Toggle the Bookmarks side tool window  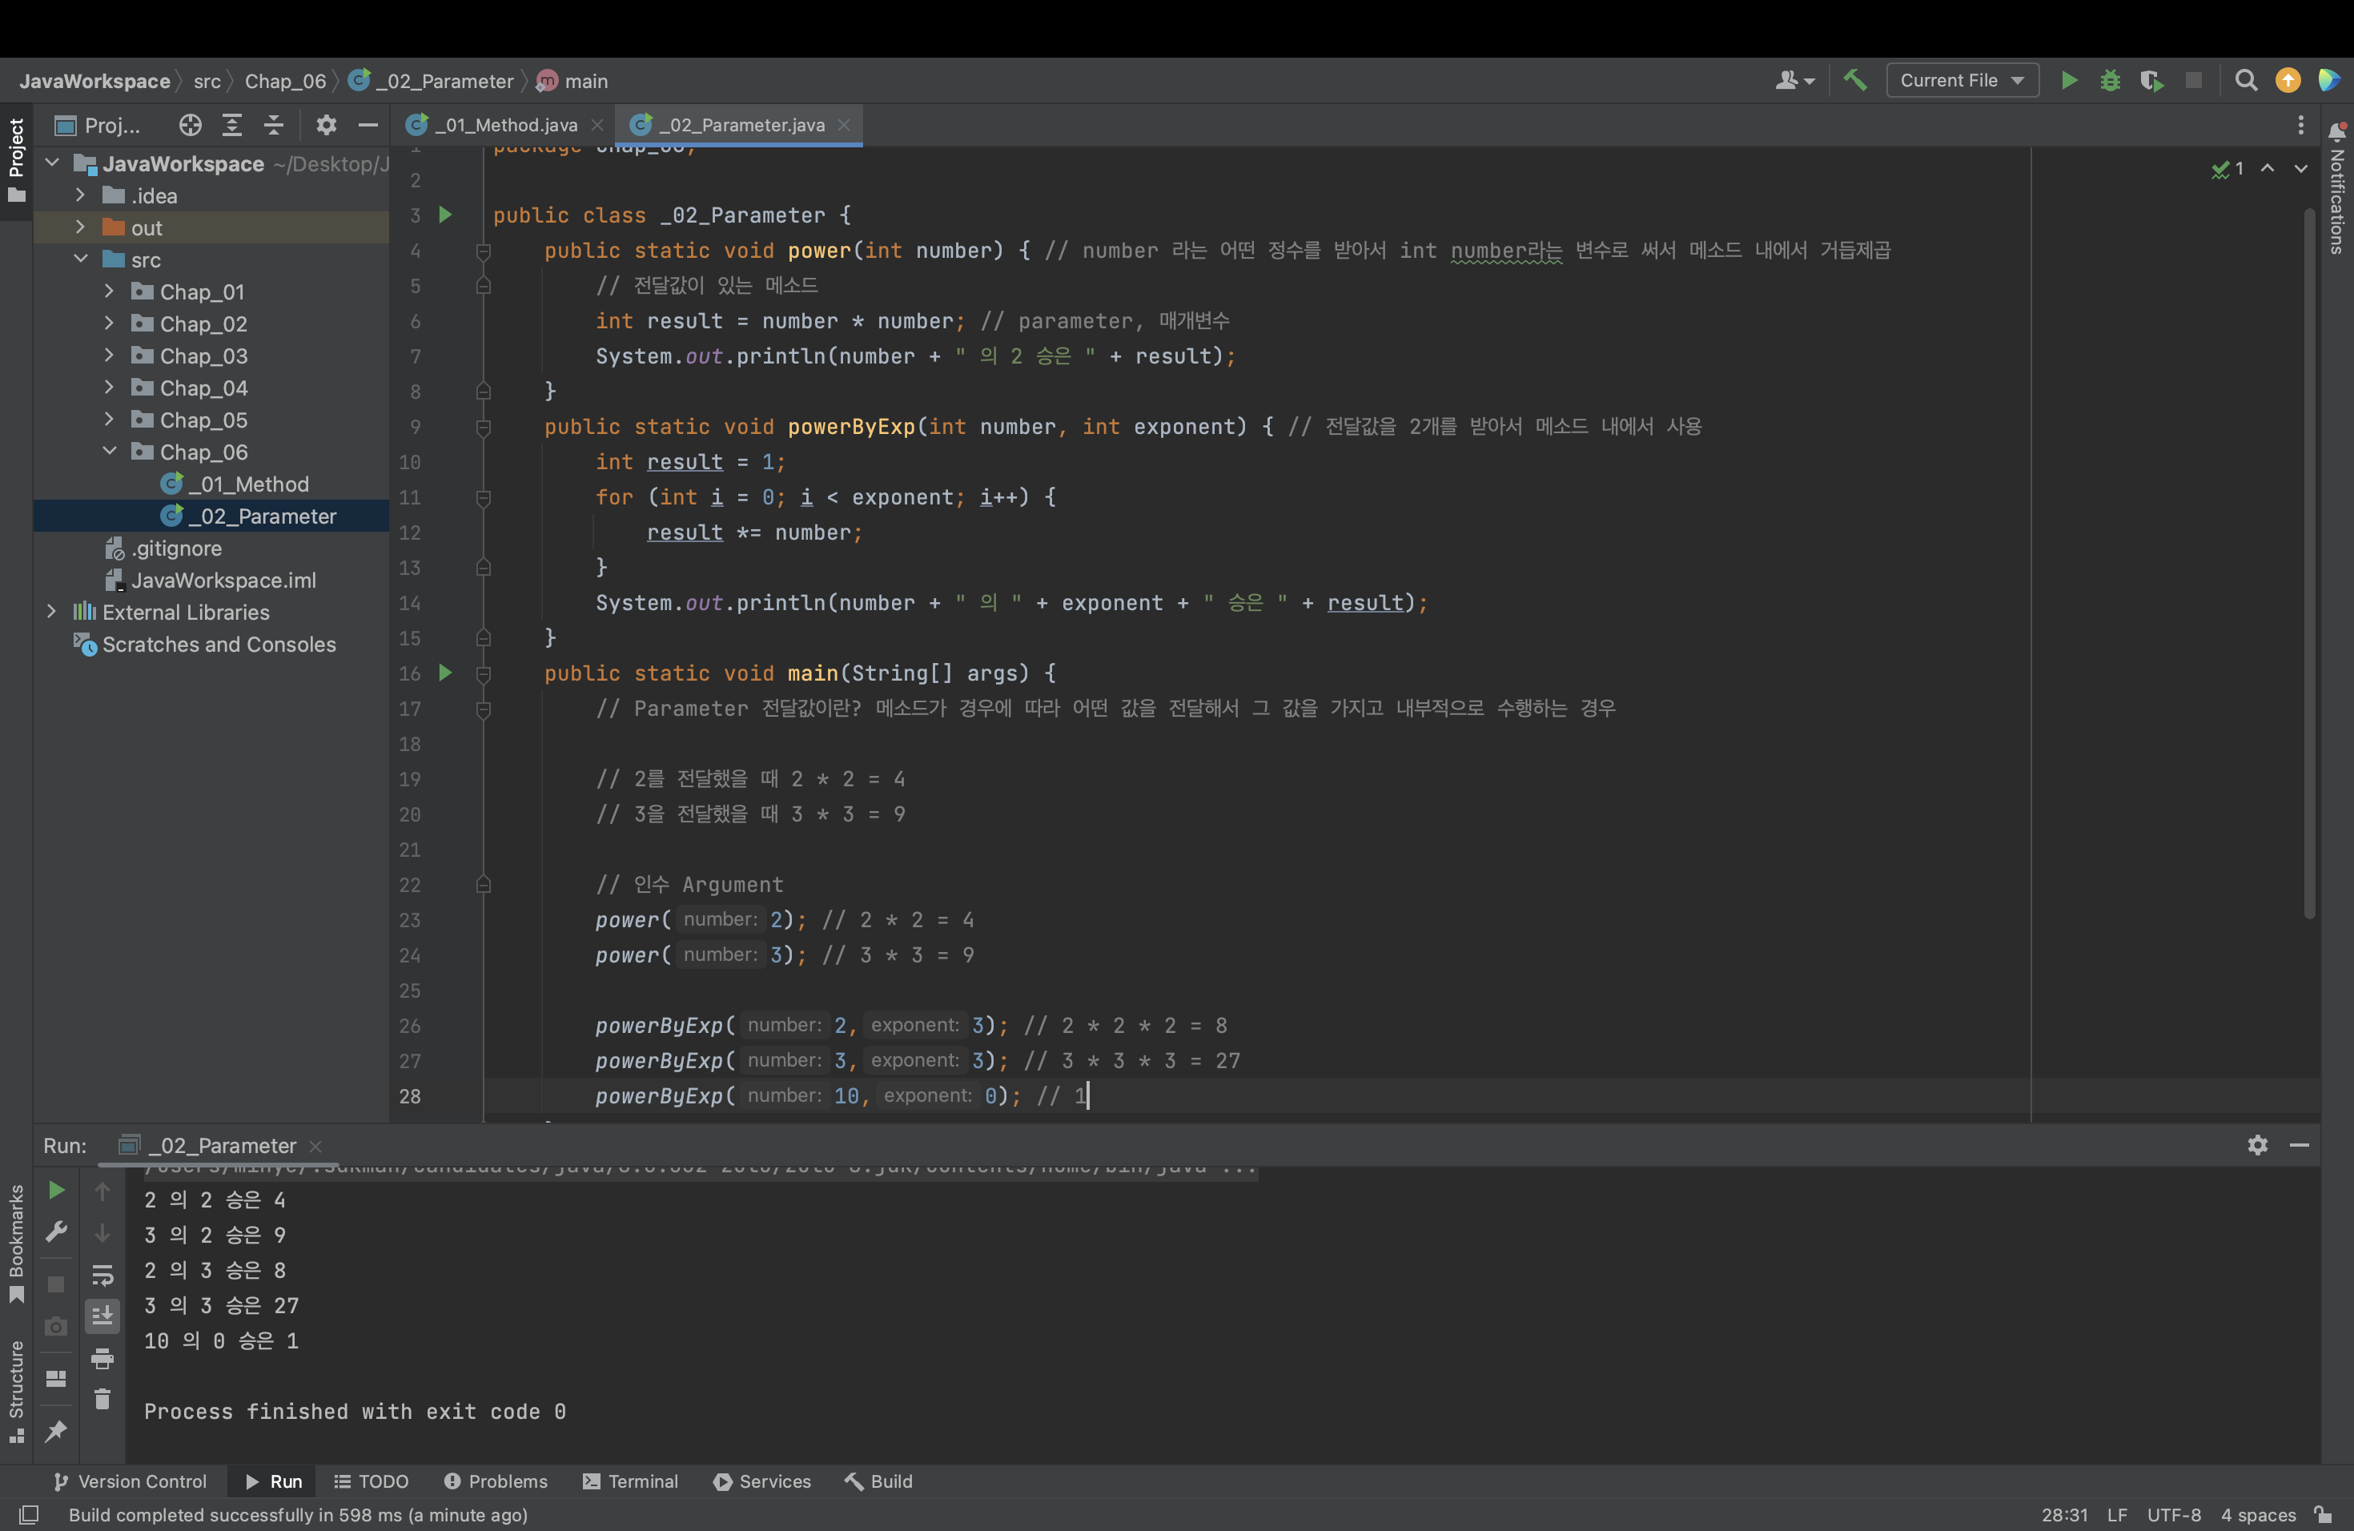pyautogui.click(x=16, y=1244)
